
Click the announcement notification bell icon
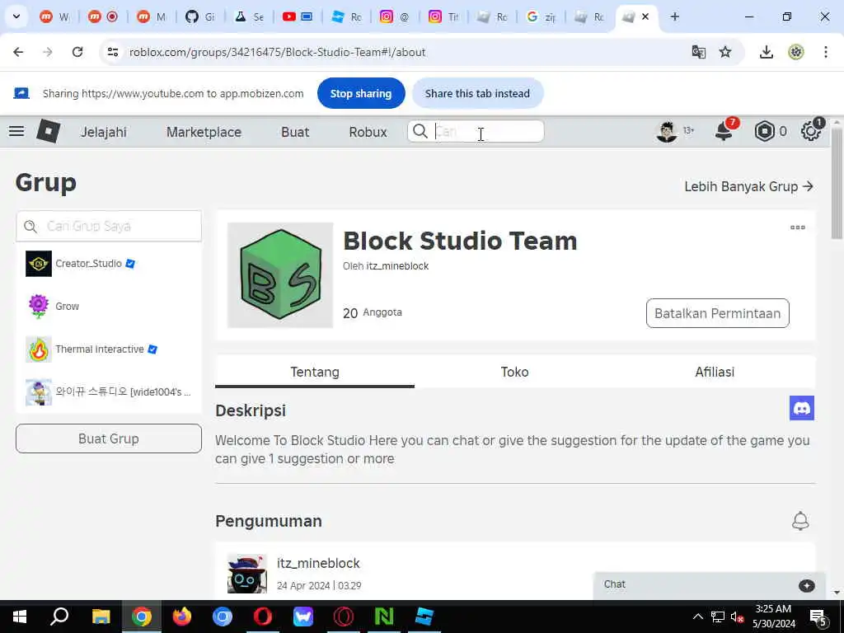pos(800,521)
